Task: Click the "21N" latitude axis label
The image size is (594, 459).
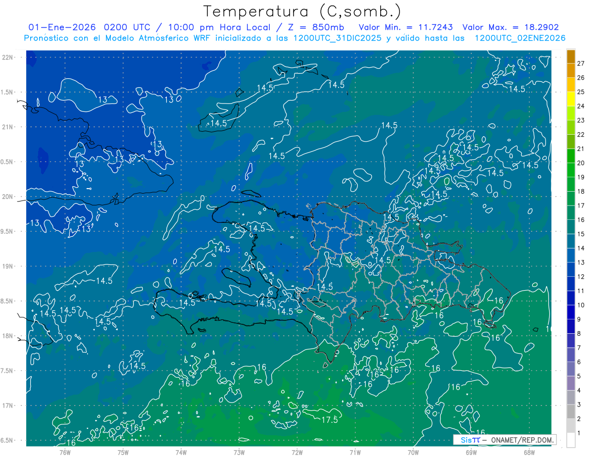Action: (8, 127)
